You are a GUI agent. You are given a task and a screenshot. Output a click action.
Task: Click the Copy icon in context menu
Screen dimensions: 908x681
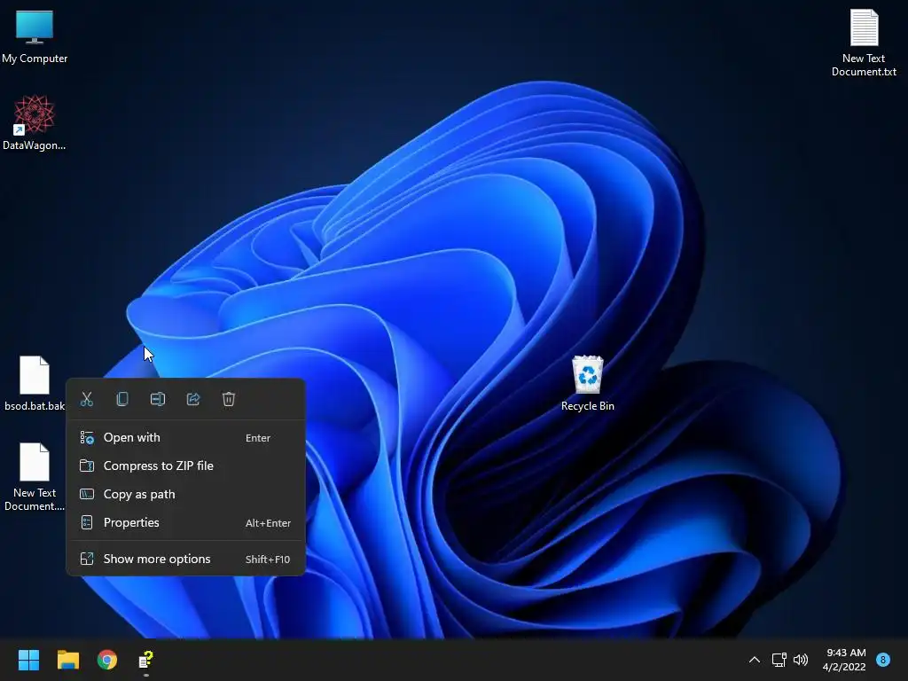[x=122, y=399]
